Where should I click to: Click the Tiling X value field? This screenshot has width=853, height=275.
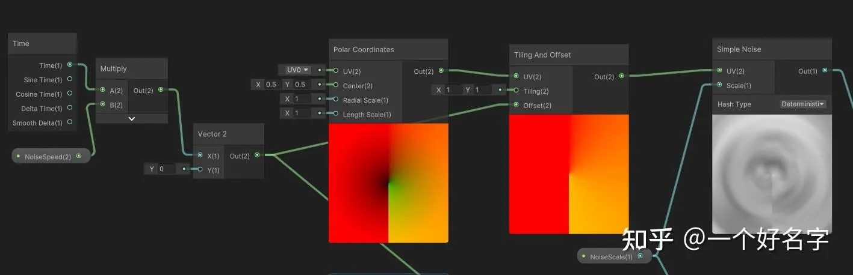[453, 90]
